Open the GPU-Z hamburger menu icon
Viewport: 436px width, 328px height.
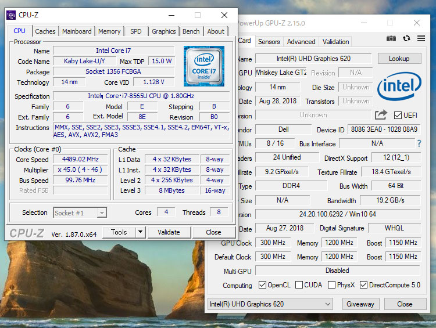(421, 38)
